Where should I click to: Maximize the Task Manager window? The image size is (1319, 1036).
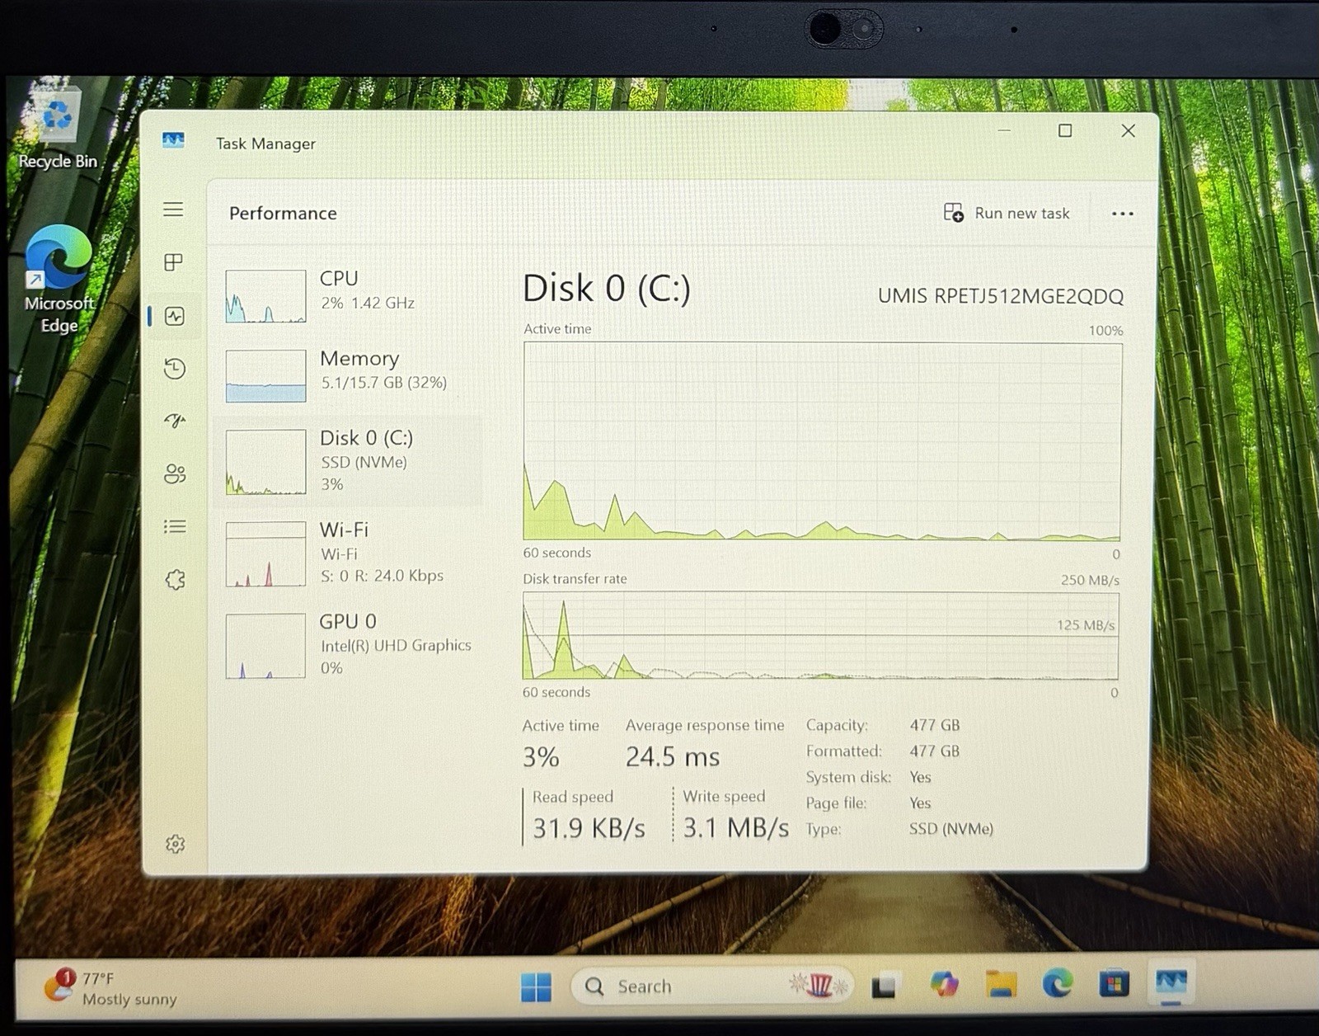pos(1065,130)
